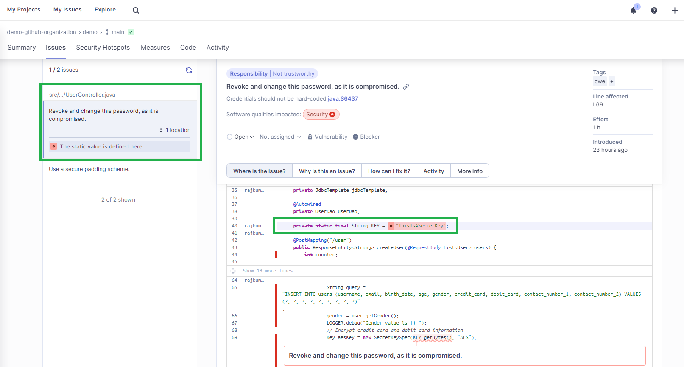Open the issue status Open dropdown

pos(240,137)
